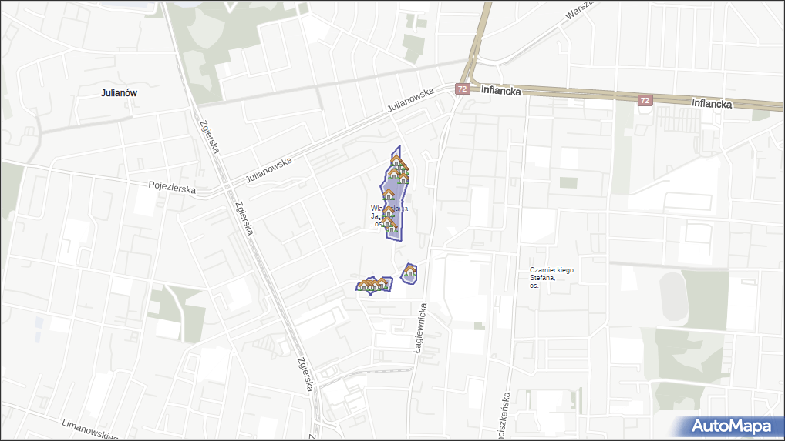Select the lone house icon in the small highlighted polygon
This screenshot has height=441, width=785.
click(x=410, y=271)
